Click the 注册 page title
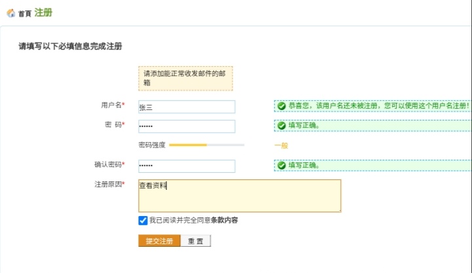 click(x=43, y=12)
